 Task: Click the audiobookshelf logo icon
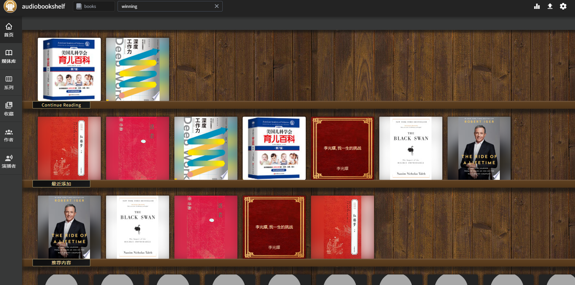(10, 6)
